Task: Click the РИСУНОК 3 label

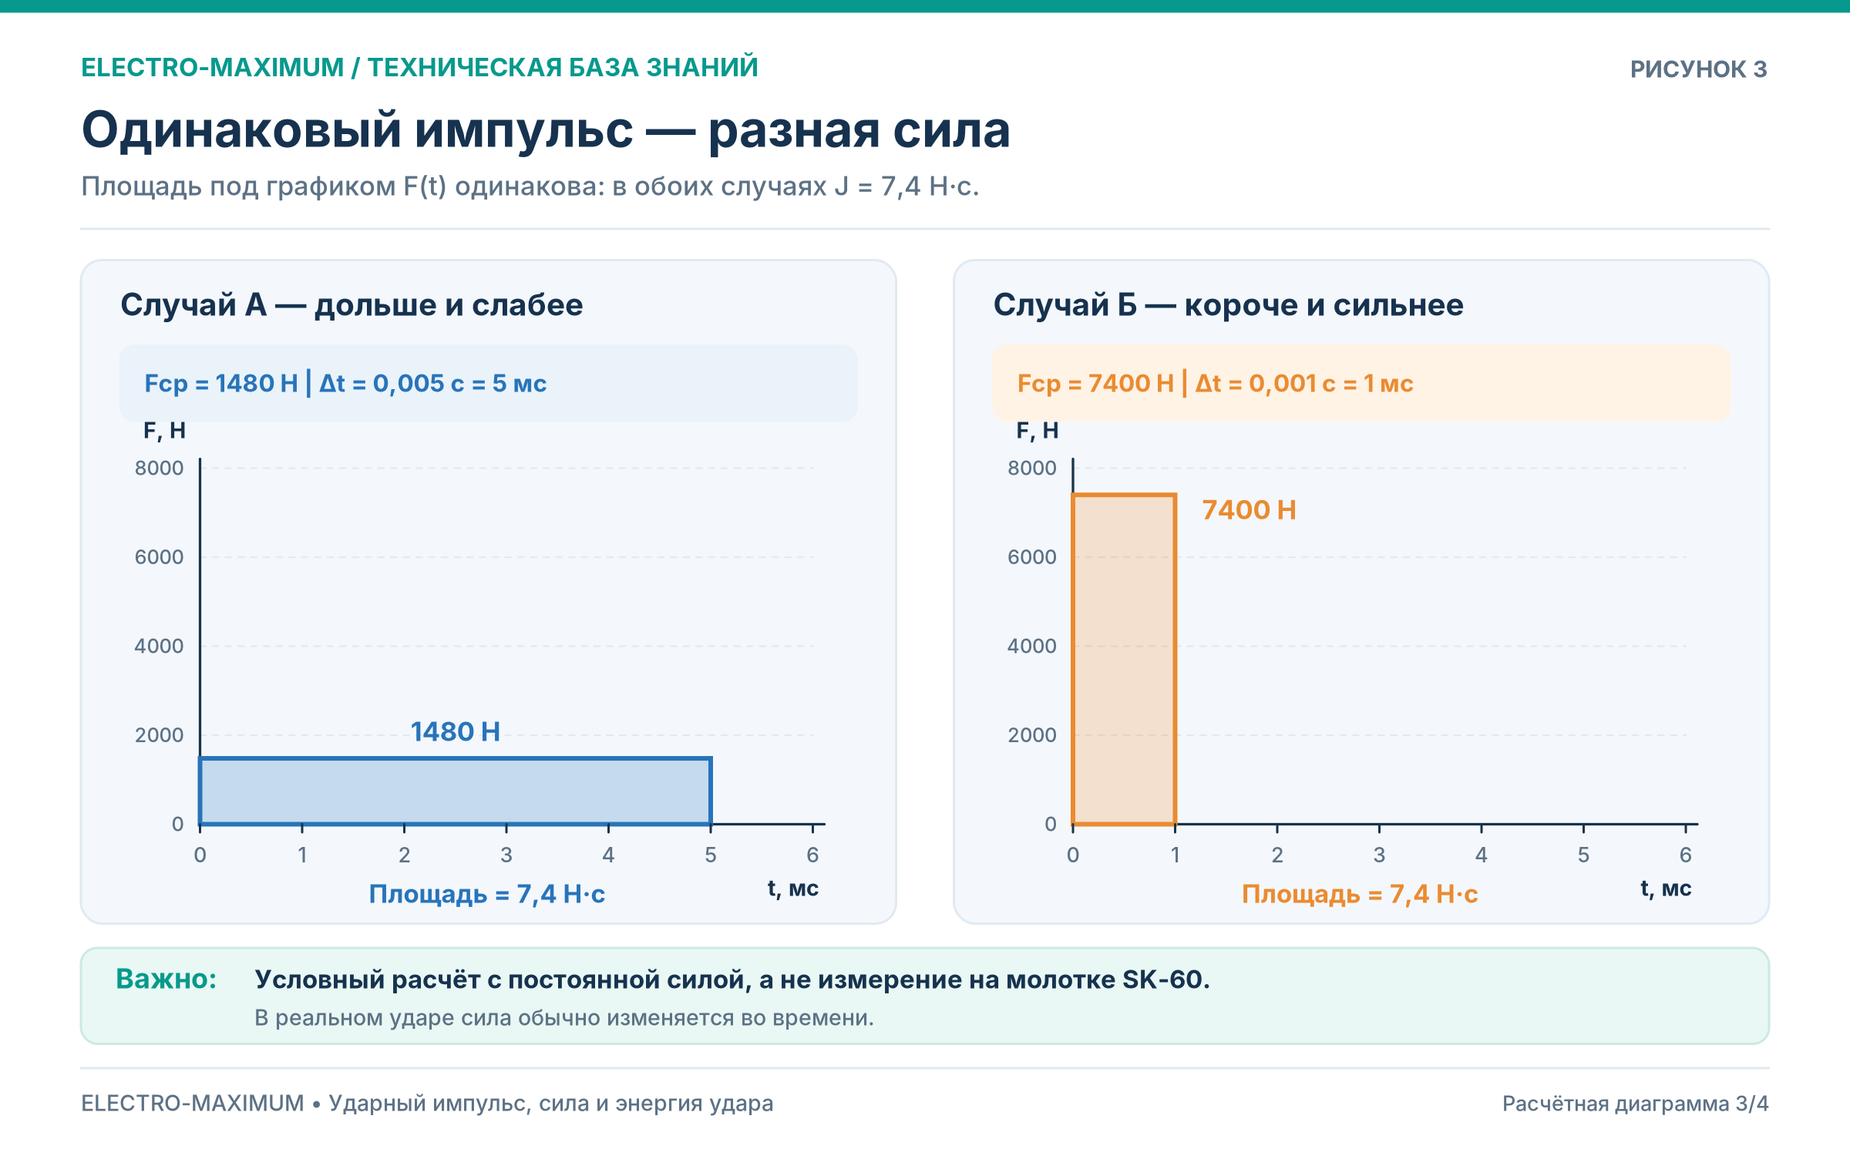Action: pyautogui.click(x=1698, y=69)
